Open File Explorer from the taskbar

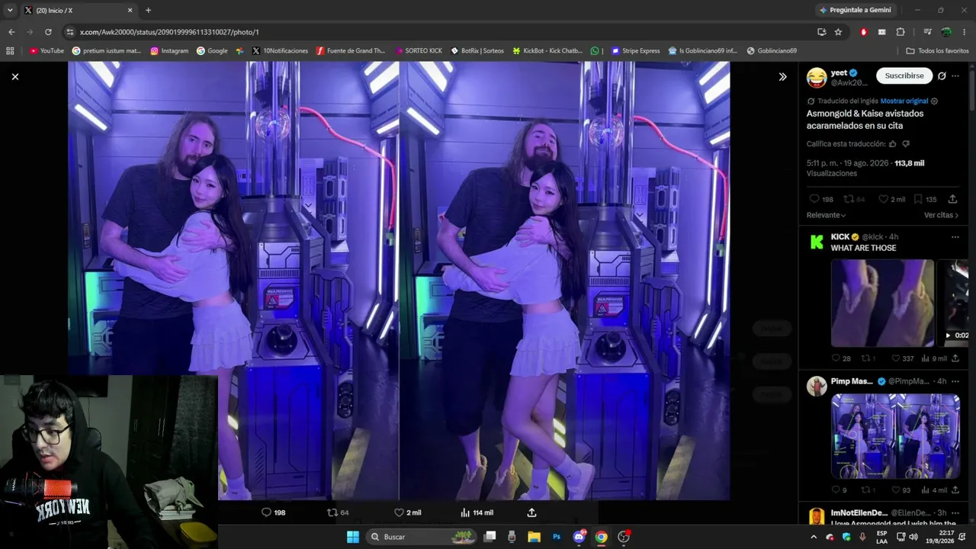click(534, 537)
